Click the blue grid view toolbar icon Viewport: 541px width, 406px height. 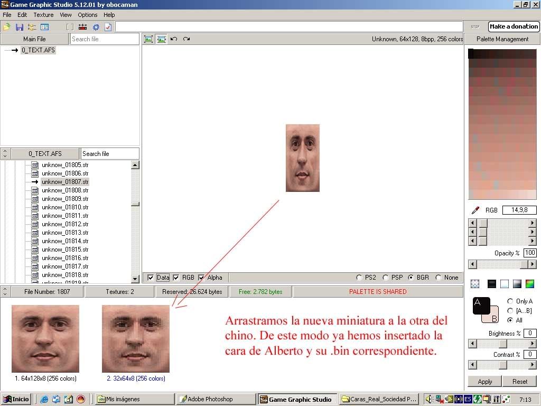point(44,27)
